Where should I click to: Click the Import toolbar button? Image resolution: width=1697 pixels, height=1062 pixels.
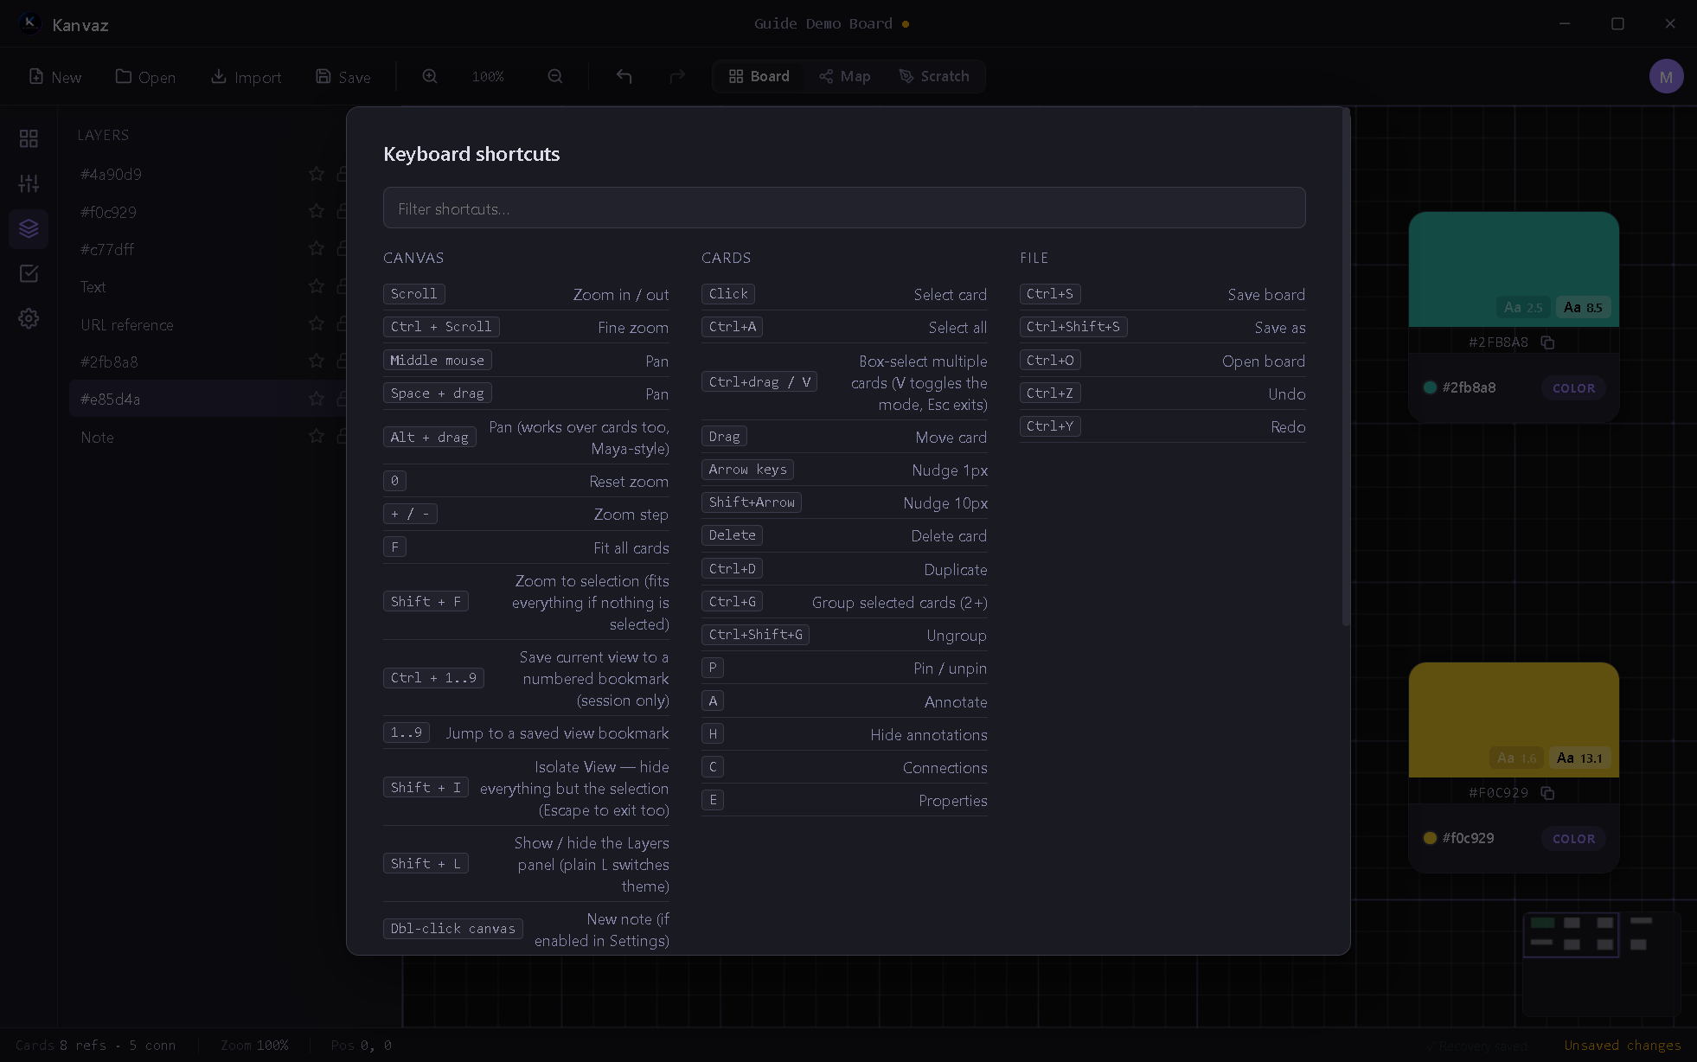247,77
